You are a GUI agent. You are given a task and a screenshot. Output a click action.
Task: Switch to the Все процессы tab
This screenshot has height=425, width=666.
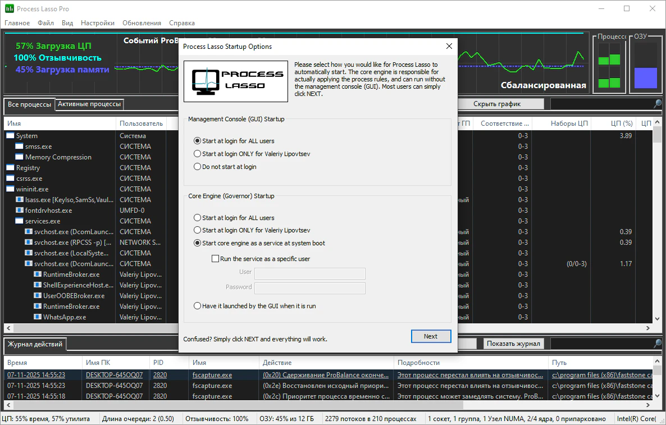29,104
